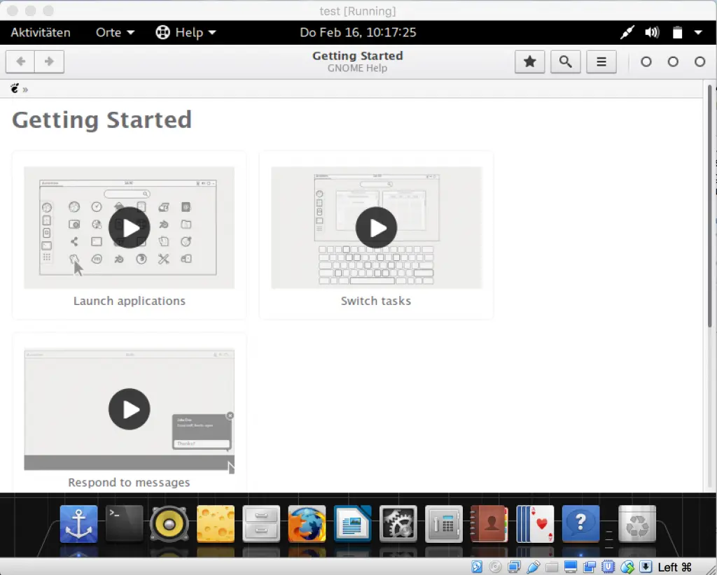
Task: Launch LibreOffice Writer from the dock
Action: pos(353,523)
